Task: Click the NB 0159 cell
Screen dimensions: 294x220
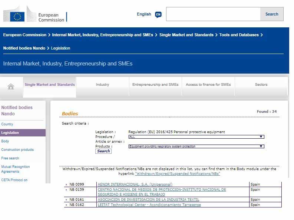Action: 77,190
